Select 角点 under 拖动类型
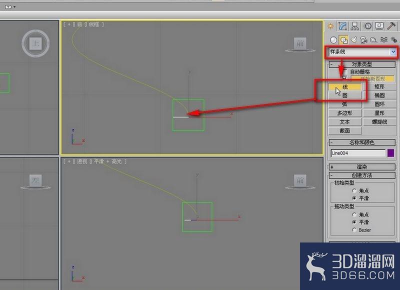The height and width of the screenshot is (290, 400). pos(354,215)
